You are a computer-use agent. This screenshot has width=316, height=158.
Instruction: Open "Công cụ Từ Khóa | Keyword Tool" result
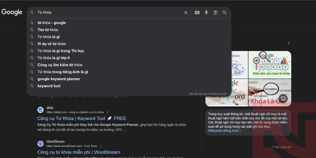point(82,118)
